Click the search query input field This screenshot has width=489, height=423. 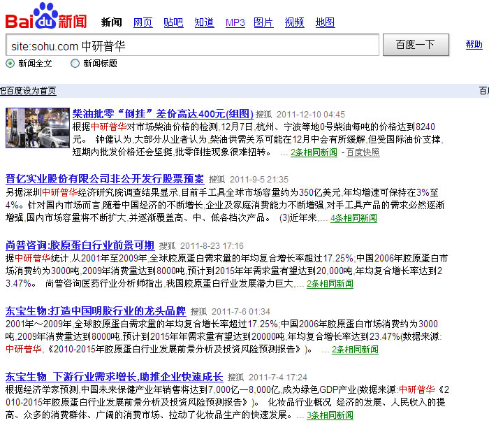pos(191,45)
